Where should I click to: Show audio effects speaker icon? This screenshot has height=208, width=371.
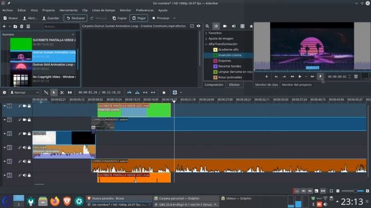pos(234,26)
